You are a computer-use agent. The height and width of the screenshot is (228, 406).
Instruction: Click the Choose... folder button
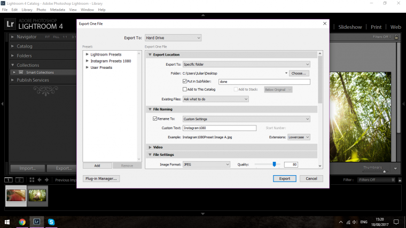pos(299,73)
